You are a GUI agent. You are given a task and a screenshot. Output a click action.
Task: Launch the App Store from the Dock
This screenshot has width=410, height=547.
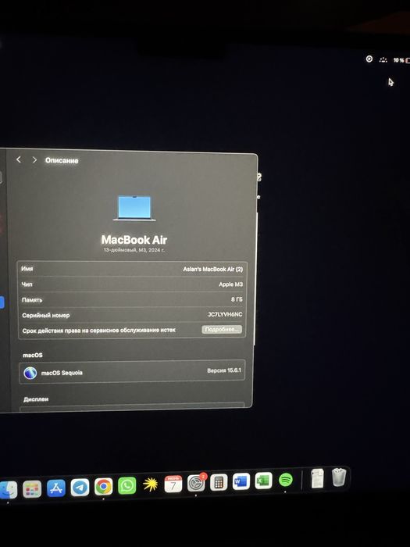(x=56, y=488)
